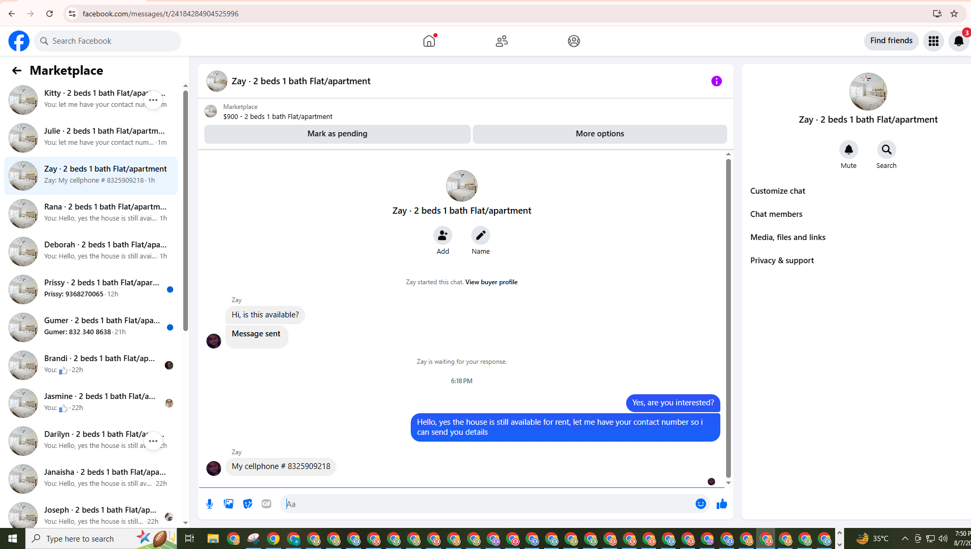Open Rana's conversation

91,213
